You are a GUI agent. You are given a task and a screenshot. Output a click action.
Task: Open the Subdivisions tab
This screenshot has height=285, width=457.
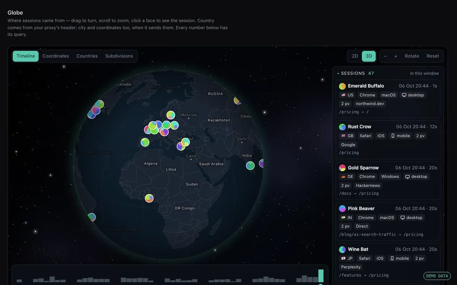click(x=119, y=56)
